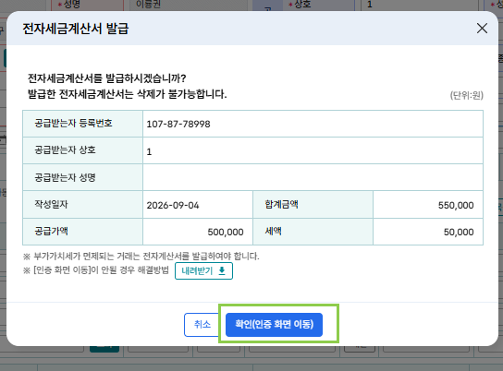Click the 삭제가 불가능합니다 warning line

[x=128, y=94]
